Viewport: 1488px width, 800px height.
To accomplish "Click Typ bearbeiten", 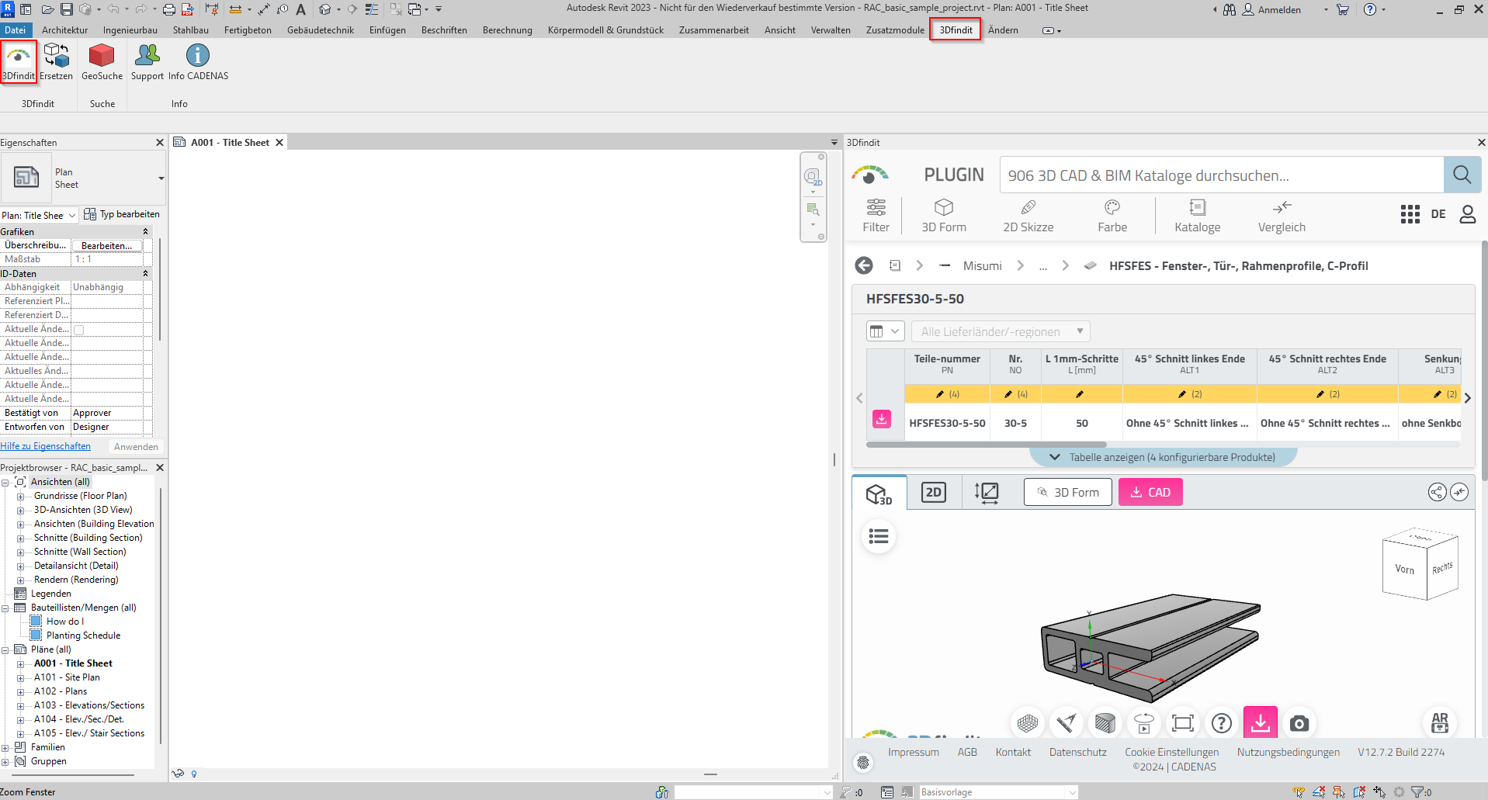I will coord(122,214).
